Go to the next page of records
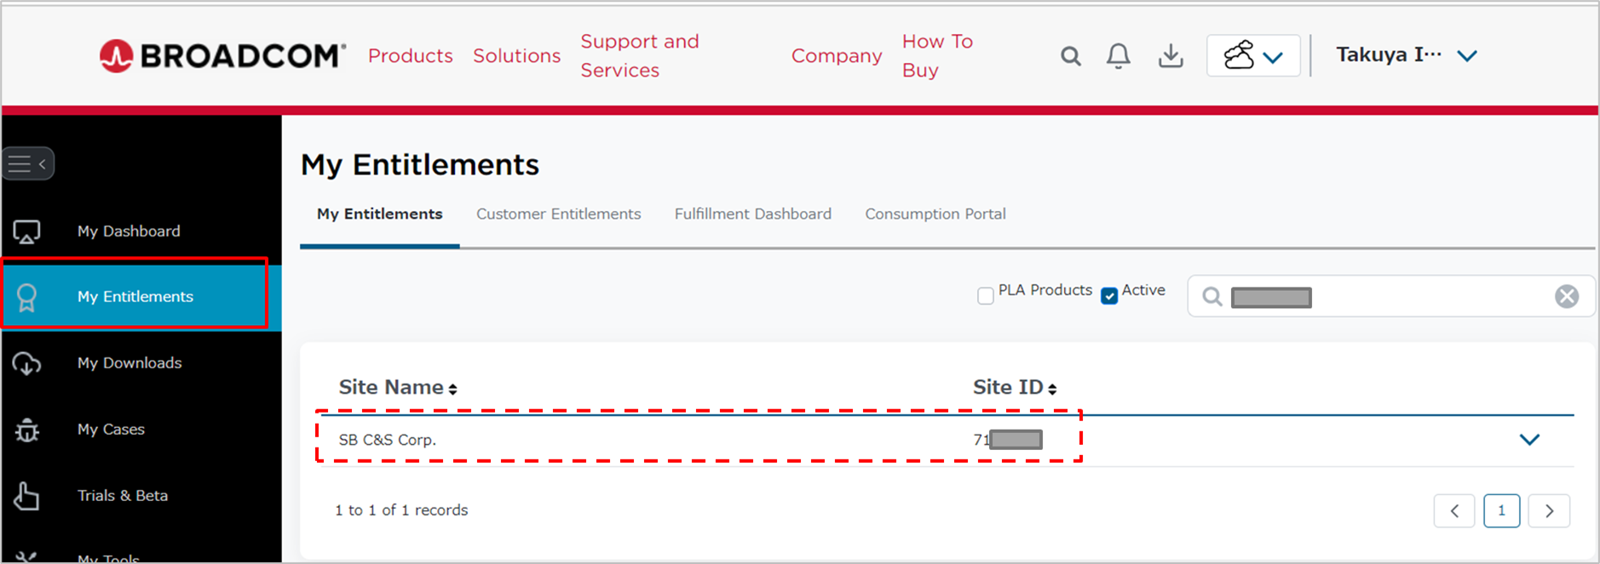The image size is (1600, 564). click(x=1549, y=511)
